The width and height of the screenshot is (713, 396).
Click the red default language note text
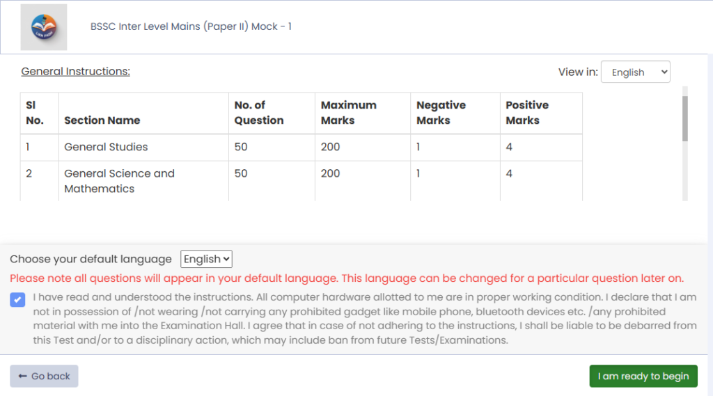pos(347,278)
